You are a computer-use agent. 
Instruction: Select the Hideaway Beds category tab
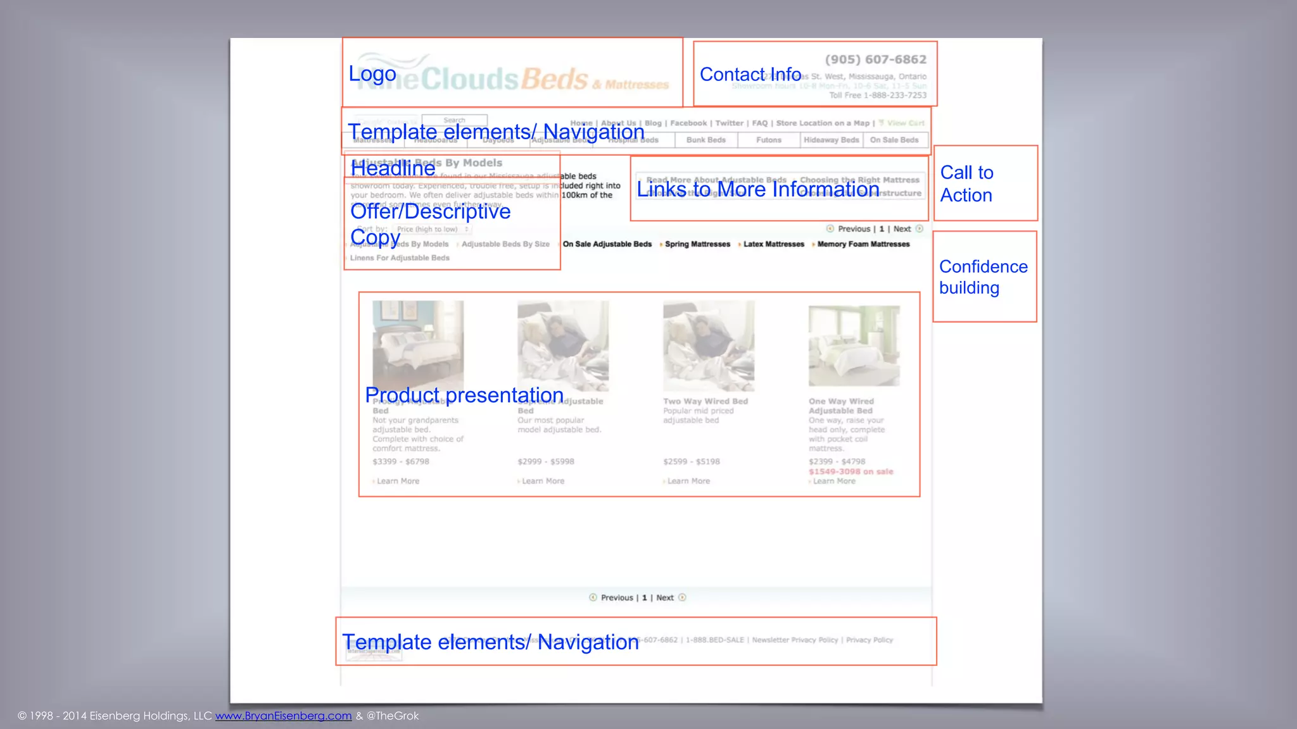832,140
